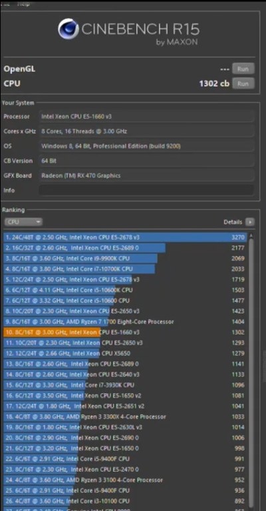Select rank 16 Xeon E5-1650 v2 row
266x511 pixels.
pos(125,395)
